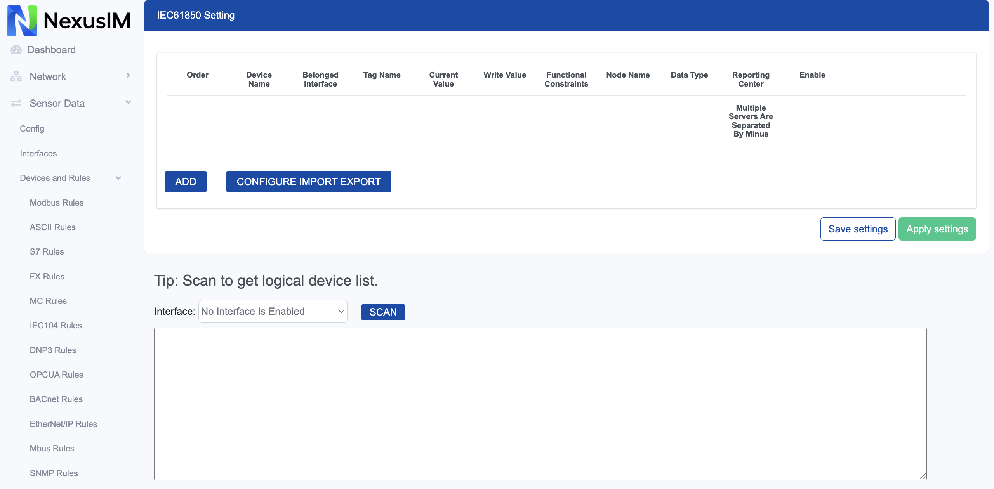Screen dimensions: 994x489
Task: Click the Network topology icon
Action: click(16, 76)
